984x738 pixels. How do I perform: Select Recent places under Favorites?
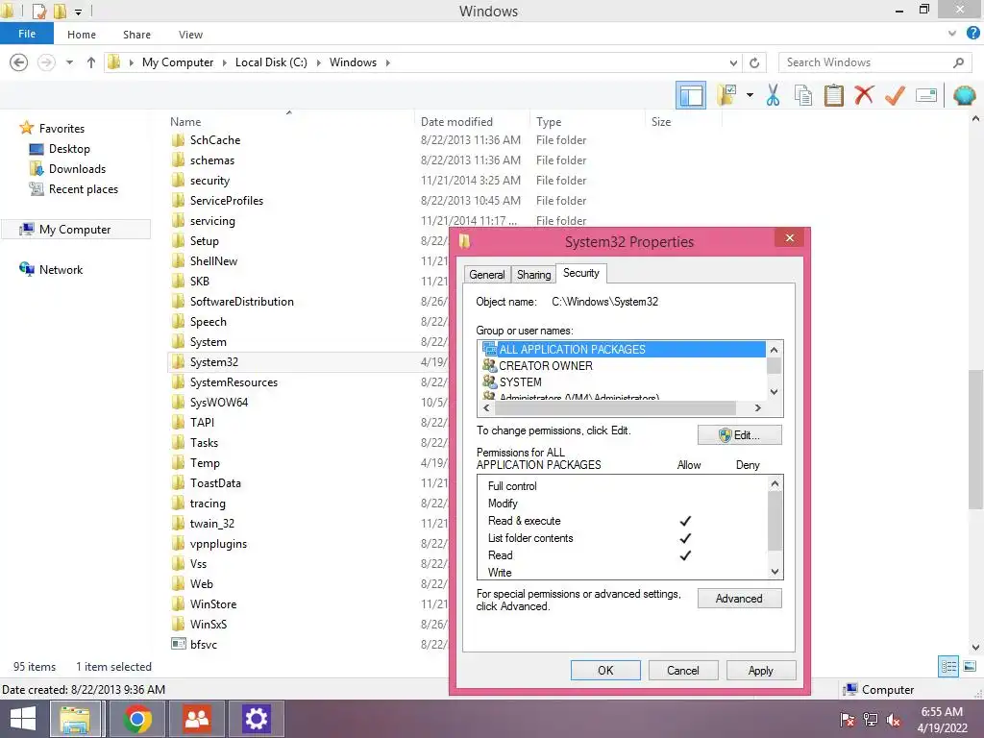pyautogui.click(x=84, y=189)
